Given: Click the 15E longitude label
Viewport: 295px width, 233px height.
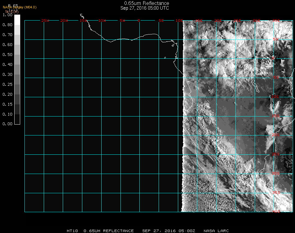Looking at the screenshot, I should [x=199, y=21].
